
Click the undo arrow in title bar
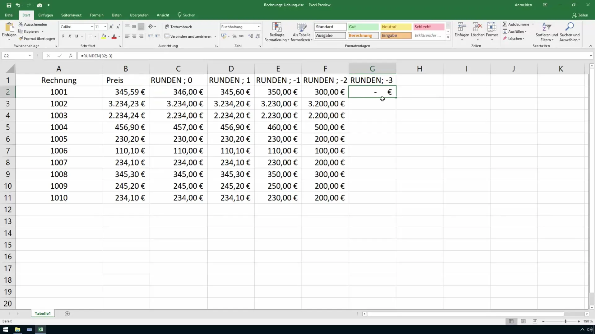pyautogui.click(x=18, y=5)
